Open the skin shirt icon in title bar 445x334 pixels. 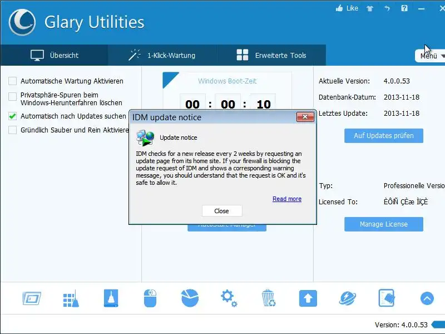[369, 8]
